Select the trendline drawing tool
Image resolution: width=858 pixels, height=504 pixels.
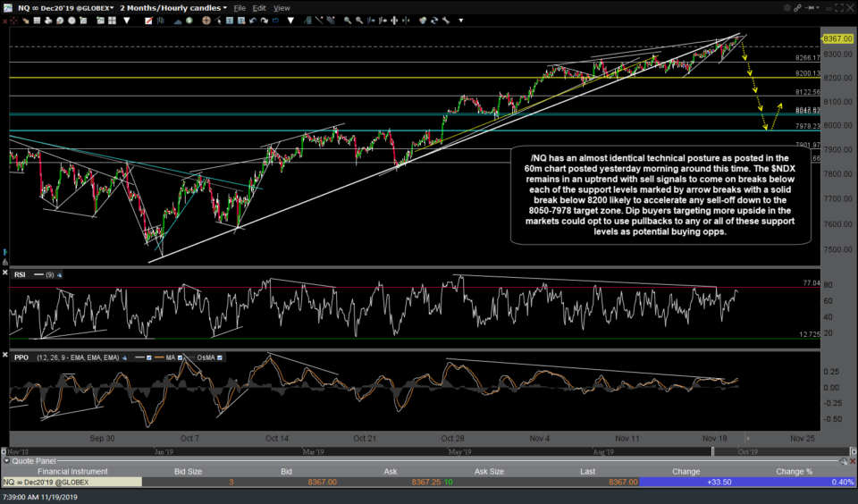319,21
